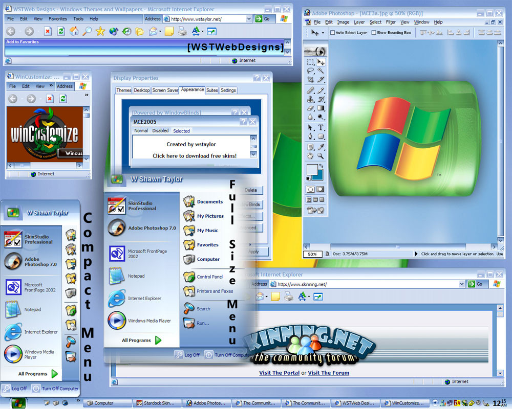Expand the menu bar chevron in WinCustomize window
The width and height of the screenshot is (512, 409).
tap(51, 86)
